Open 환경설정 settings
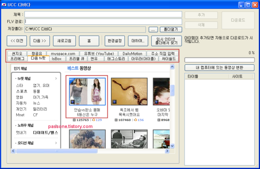Screen dimensions: 260x169 pos(115,41)
